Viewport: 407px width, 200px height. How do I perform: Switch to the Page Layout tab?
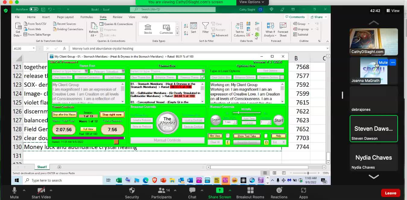65,17
